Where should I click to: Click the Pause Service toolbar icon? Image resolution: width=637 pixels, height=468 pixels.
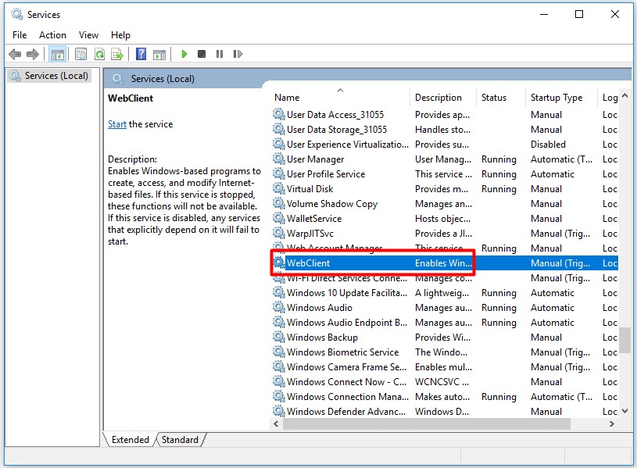coord(220,54)
